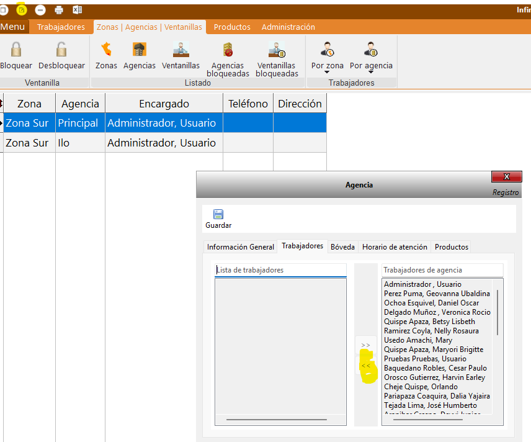This screenshot has height=442, width=531.
Task: Open the Agencias listing icon
Action: [x=140, y=50]
